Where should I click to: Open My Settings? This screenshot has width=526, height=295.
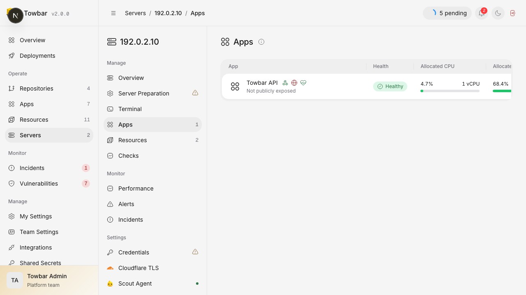point(49,216)
